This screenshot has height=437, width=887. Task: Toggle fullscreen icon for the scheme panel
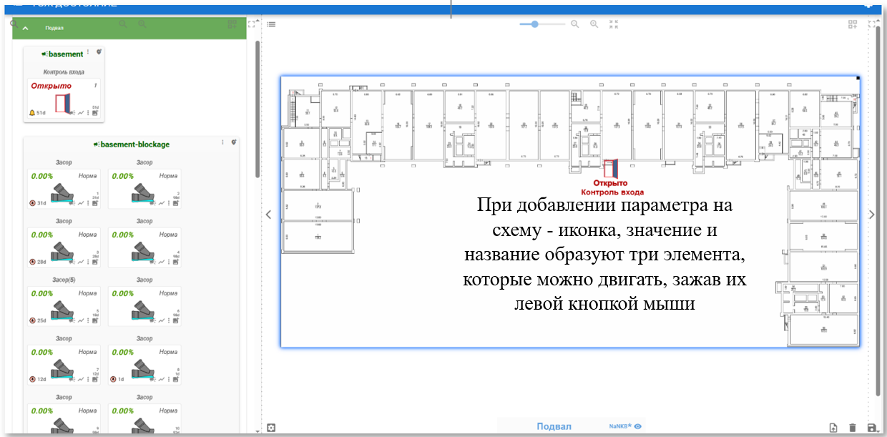click(872, 24)
